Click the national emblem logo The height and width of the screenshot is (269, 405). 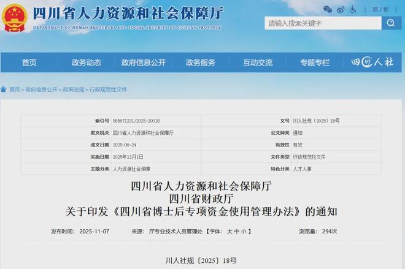coord(15,18)
